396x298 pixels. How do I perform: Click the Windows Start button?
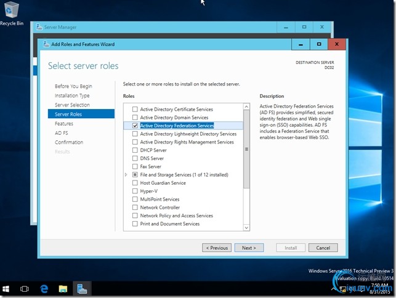click(x=7, y=288)
